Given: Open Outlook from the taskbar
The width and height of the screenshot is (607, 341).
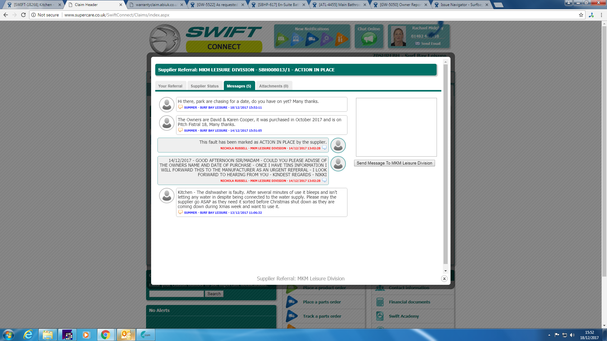Looking at the screenshot, I should tap(126, 335).
